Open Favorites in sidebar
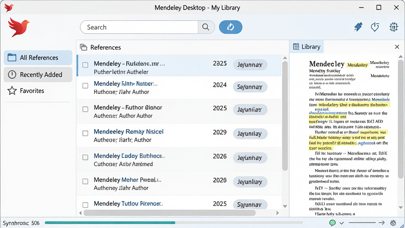The height and width of the screenshot is (228, 405). point(38,91)
